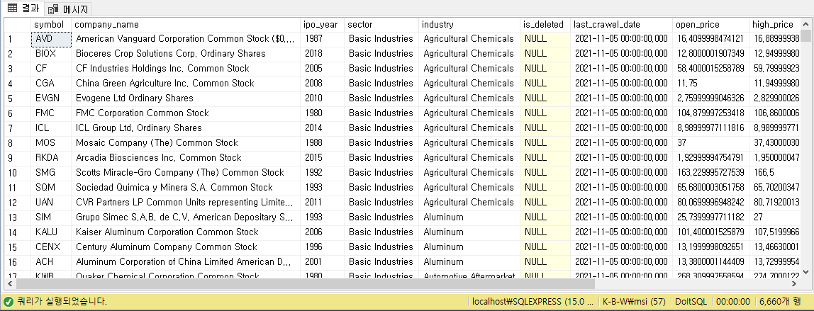
Task: Select the sector column header
Action: click(381, 24)
